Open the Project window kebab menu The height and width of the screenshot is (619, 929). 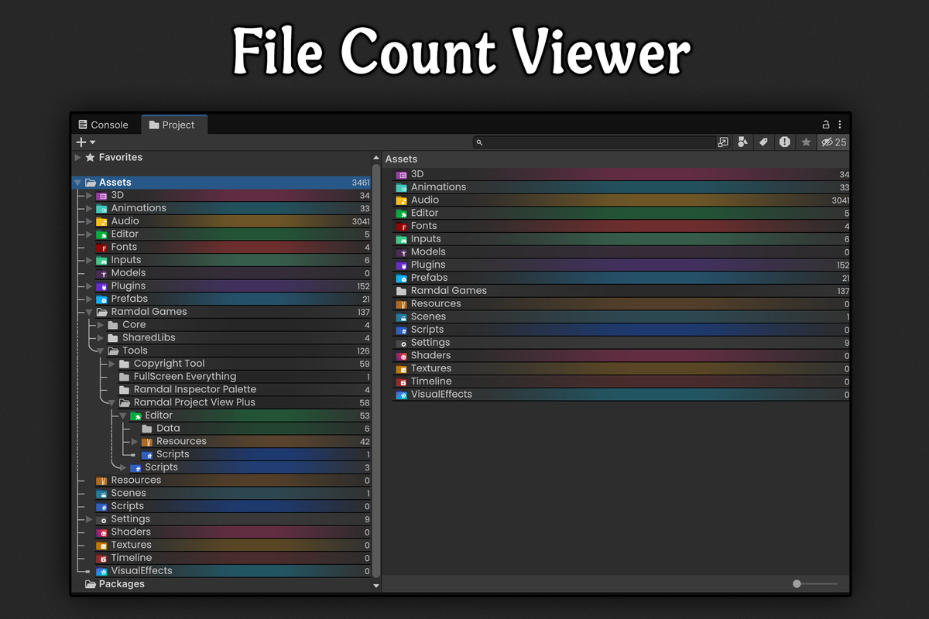[839, 124]
